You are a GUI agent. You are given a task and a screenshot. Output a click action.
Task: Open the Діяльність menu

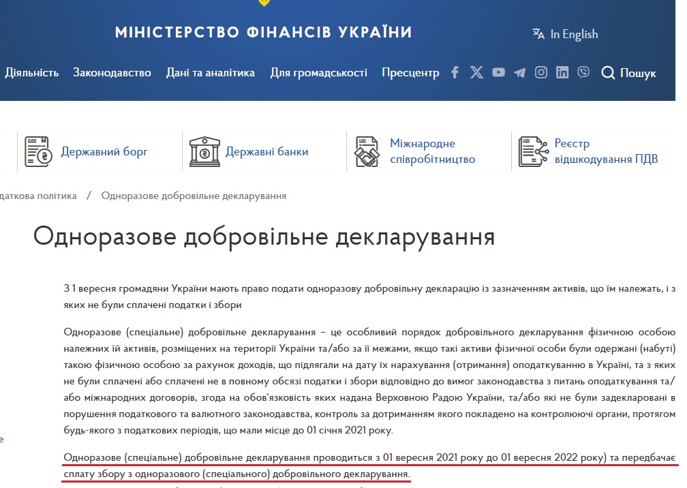click(31, 72)
